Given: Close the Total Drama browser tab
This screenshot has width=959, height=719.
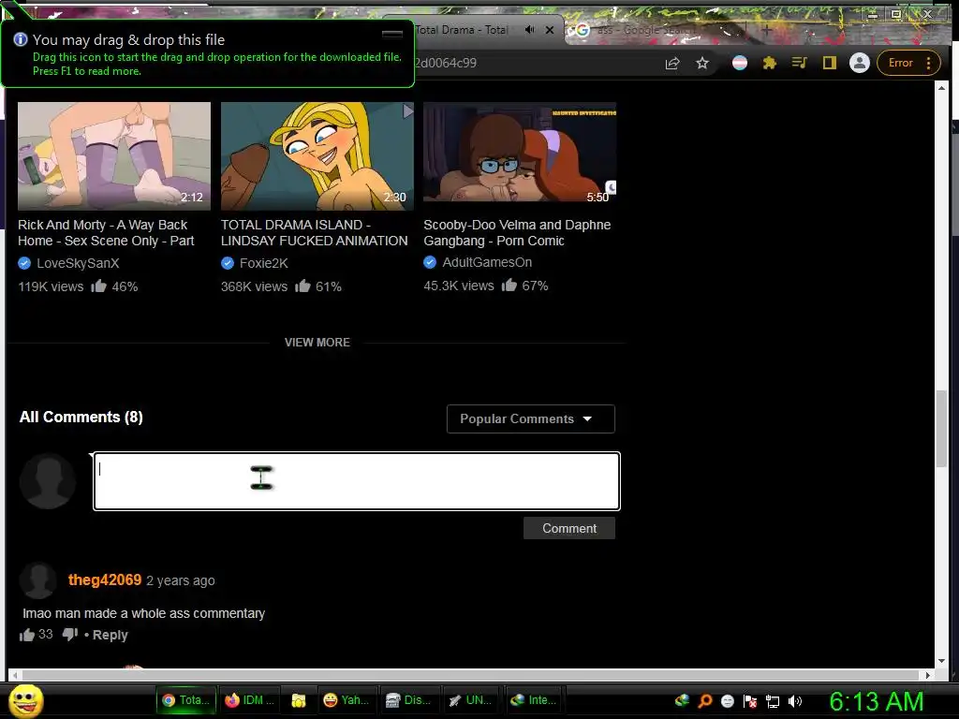Looking at the screenshot, I should (550, 29).
